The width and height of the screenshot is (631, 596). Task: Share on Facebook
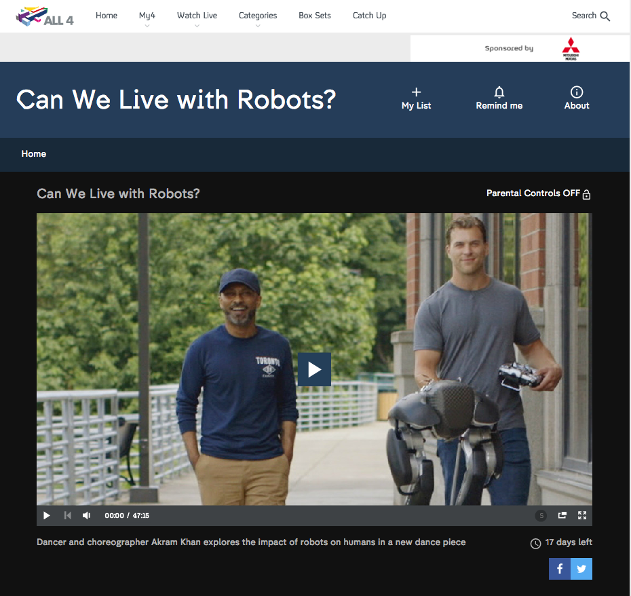tap(559, 569)
